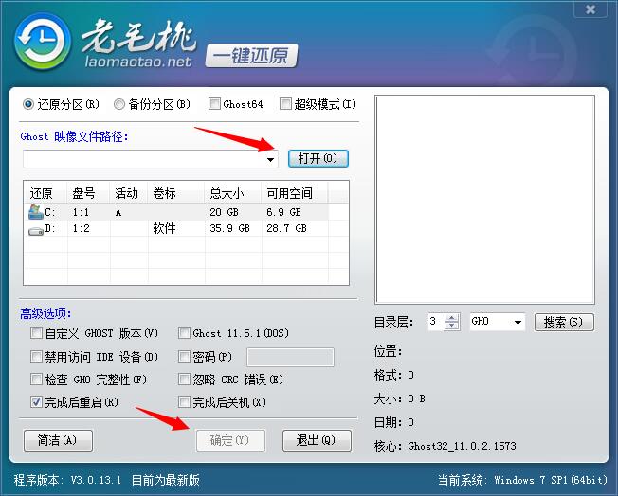This screenshot has width=618, height=496.
Task: Enable the 超级模式 (I) checkbox
Action: (285, 104)
